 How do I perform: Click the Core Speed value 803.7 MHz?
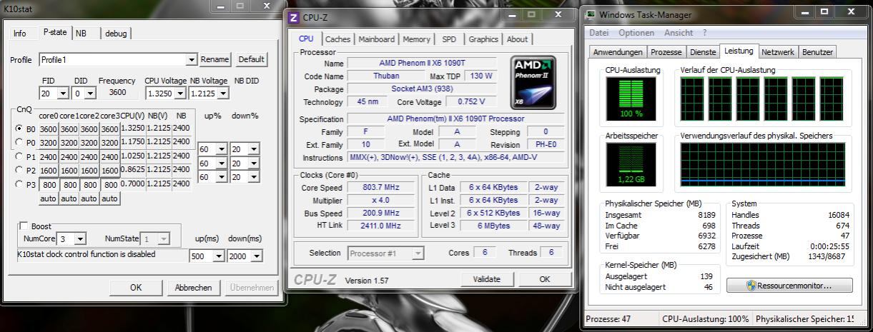coord(380,188)
